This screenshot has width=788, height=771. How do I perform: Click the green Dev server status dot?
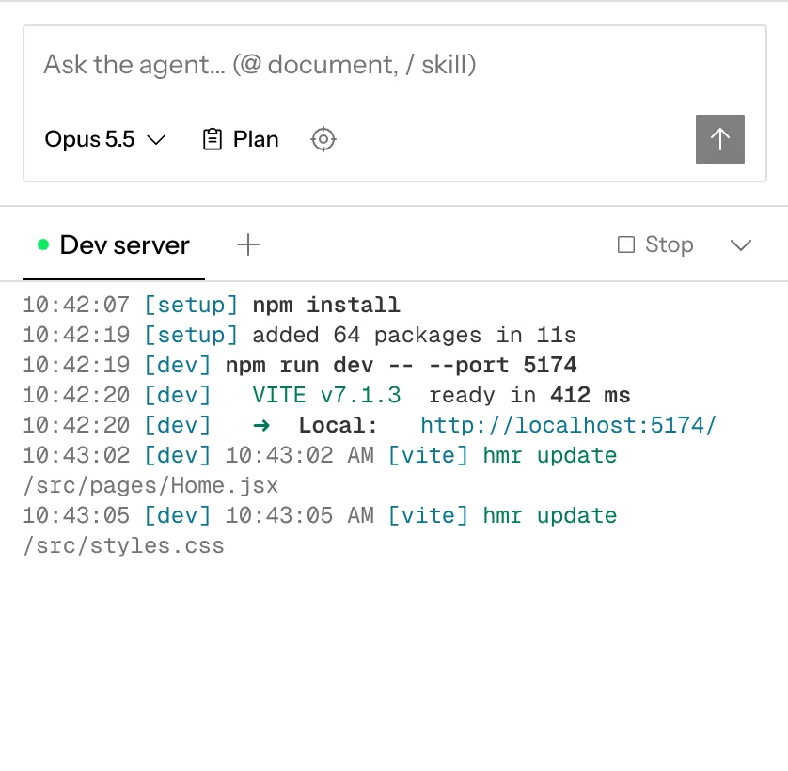point(43,244)
